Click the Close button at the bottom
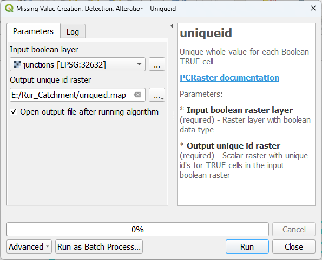The height and width of the screenshot is (260, 322). (x=294, y=246)
